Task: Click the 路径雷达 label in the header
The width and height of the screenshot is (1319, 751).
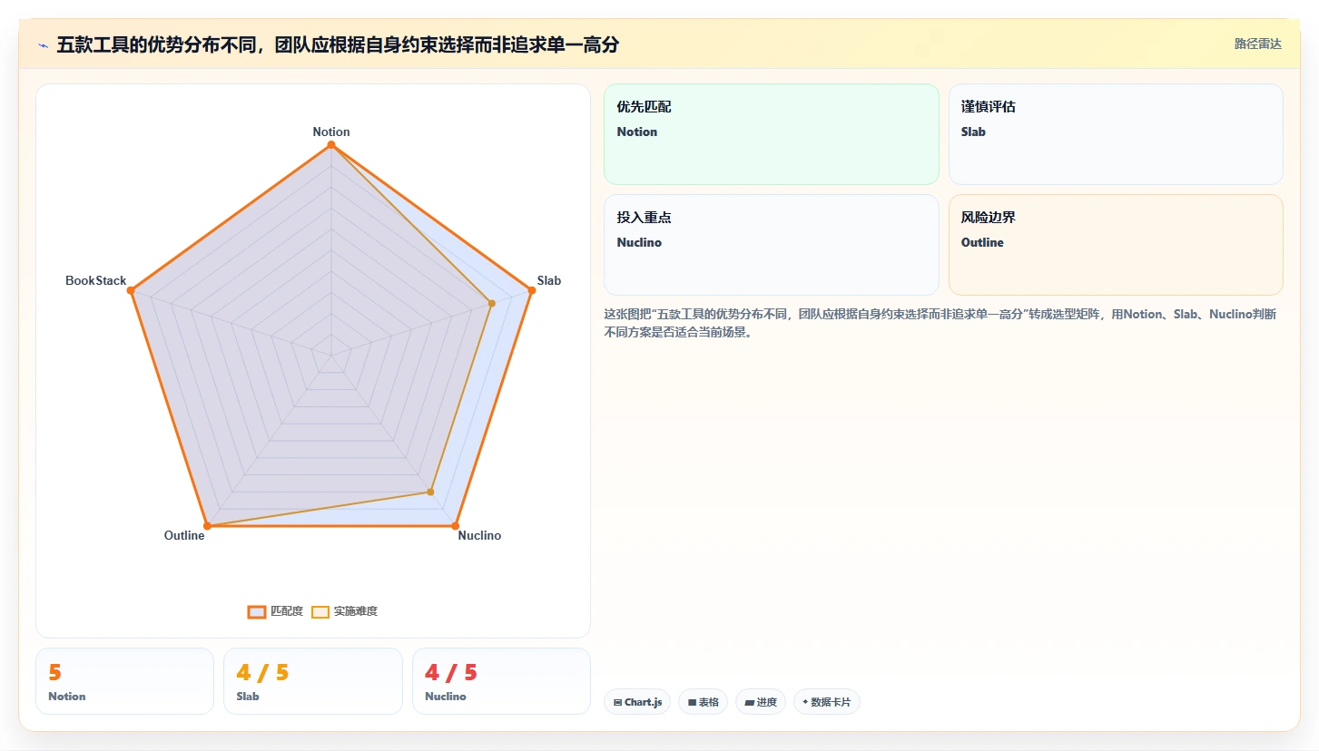Action: click(x=1258, y=44)
